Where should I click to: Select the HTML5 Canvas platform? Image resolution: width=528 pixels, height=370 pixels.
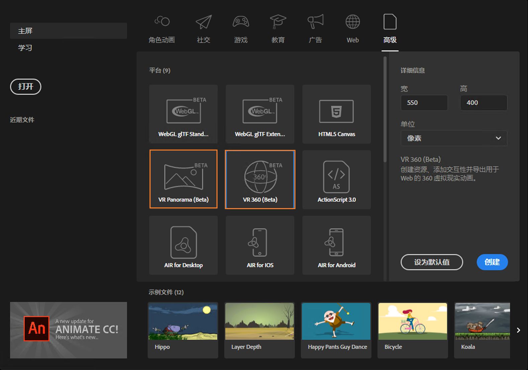(337, 114)
